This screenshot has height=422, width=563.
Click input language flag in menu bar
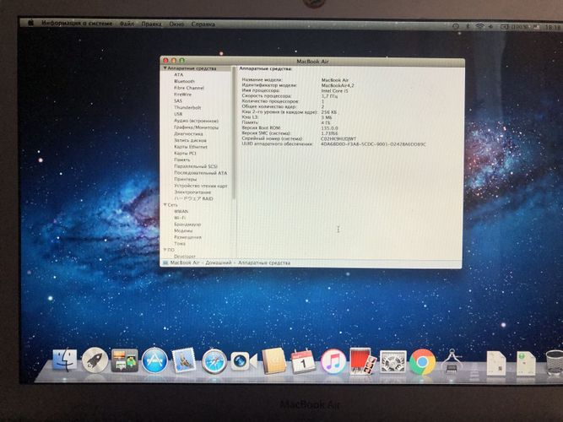tap(537, 27)
